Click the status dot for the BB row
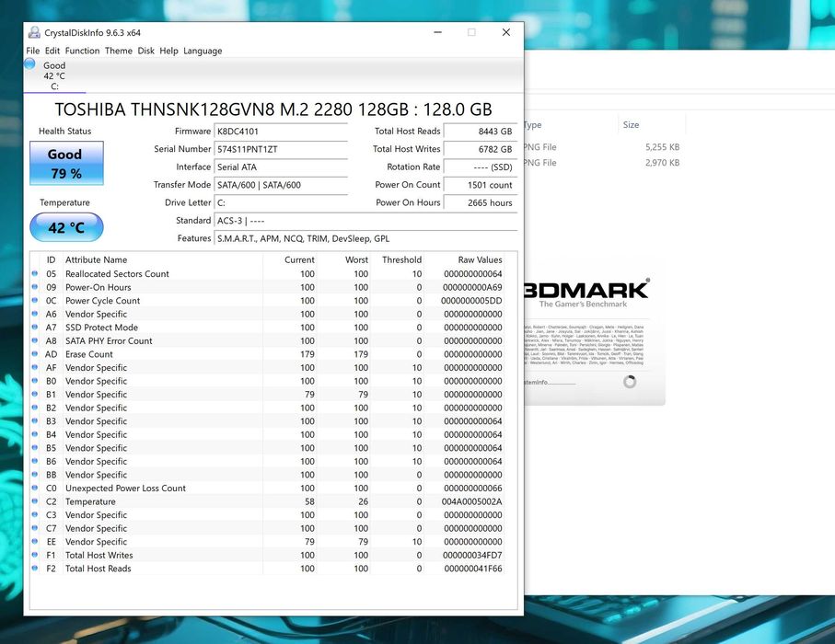The width and height of the screenshot is (835, 644). coord(35,475)
